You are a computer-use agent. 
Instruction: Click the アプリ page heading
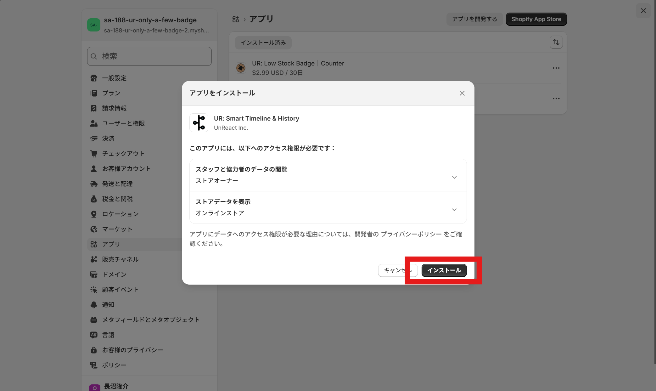coord(261,19)
